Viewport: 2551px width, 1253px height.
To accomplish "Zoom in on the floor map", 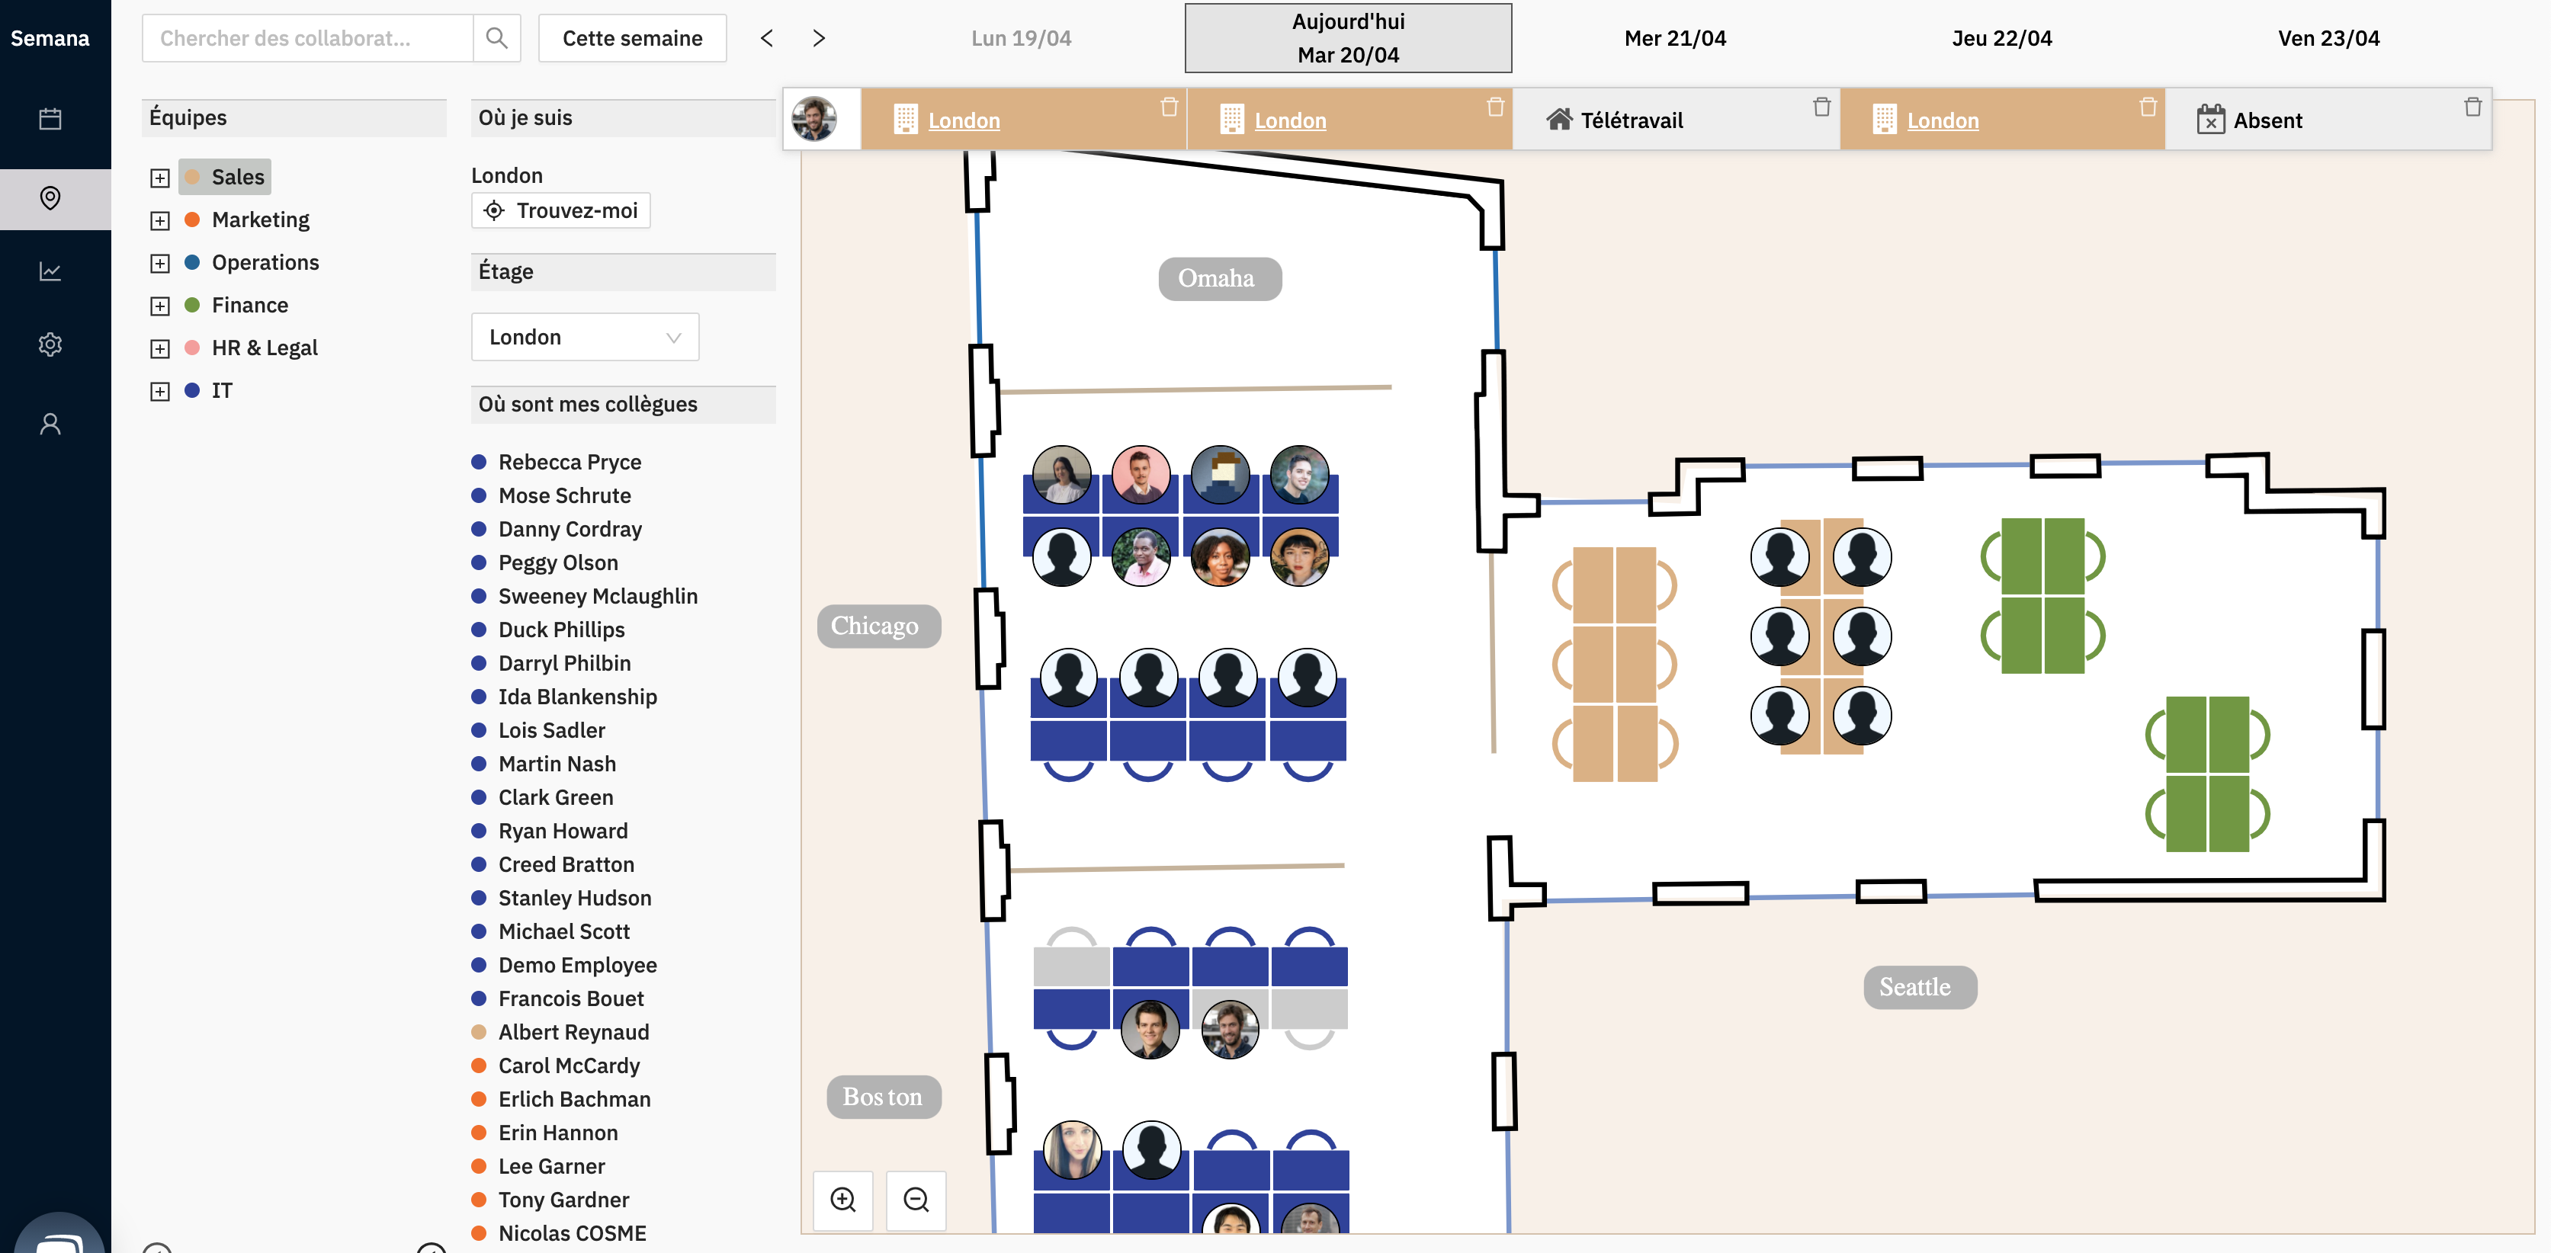I will [842, 1200].
